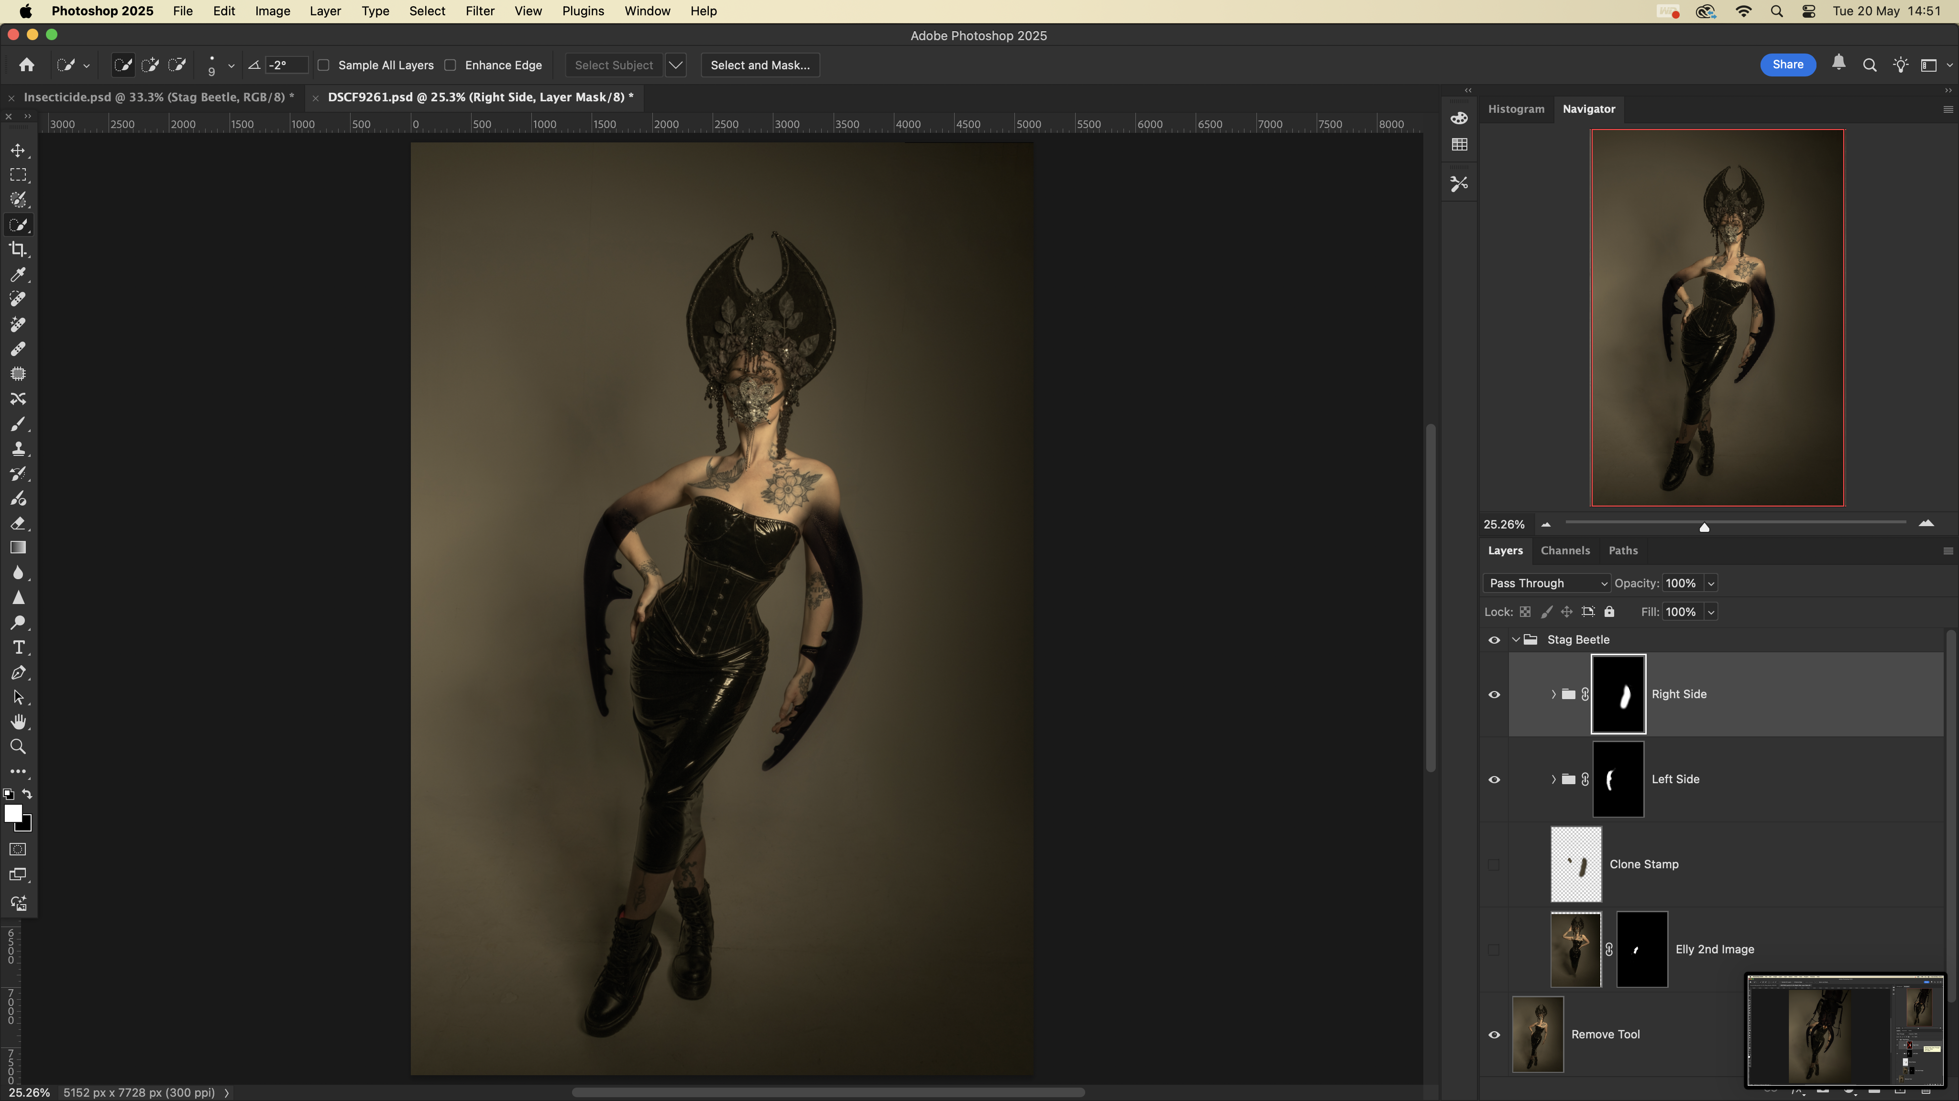This screenshot has height=1101, width=1959.
Task: Open the Pass Through blend mode dropdown
Action: (x=1546, y=583)
